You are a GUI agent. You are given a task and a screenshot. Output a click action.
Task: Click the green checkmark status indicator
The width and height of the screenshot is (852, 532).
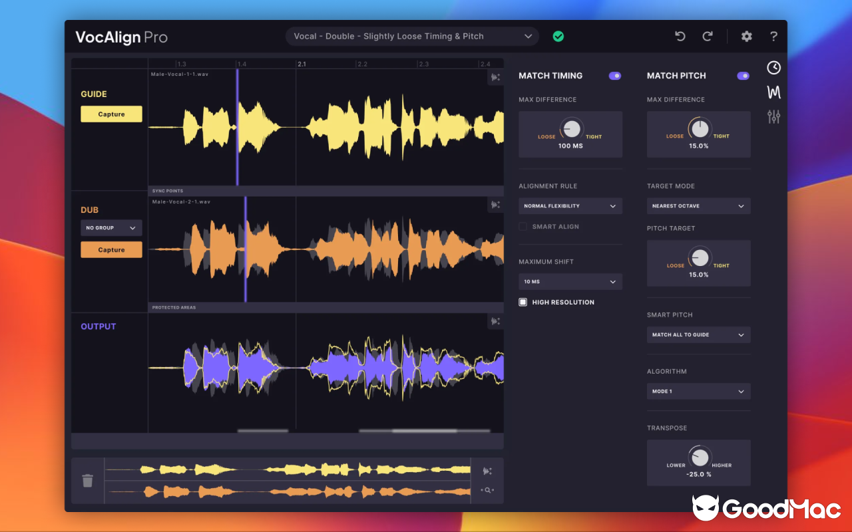558,37
